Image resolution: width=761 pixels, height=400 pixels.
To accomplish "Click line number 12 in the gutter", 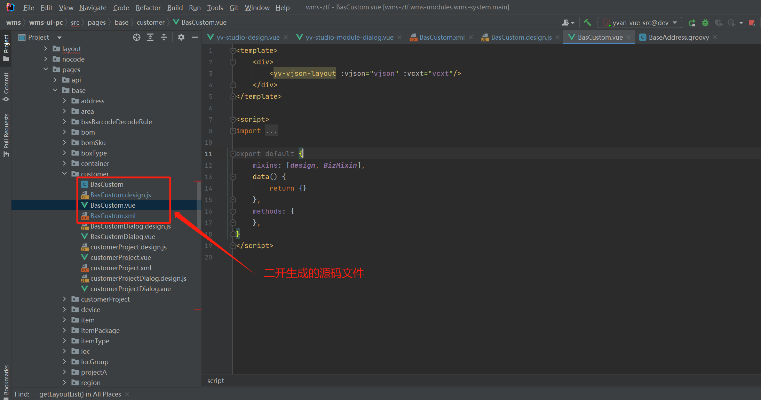I will tap(208, 166).
